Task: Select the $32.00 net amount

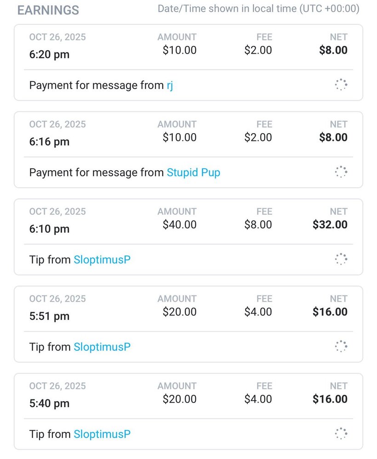Action: click(330, 225)
